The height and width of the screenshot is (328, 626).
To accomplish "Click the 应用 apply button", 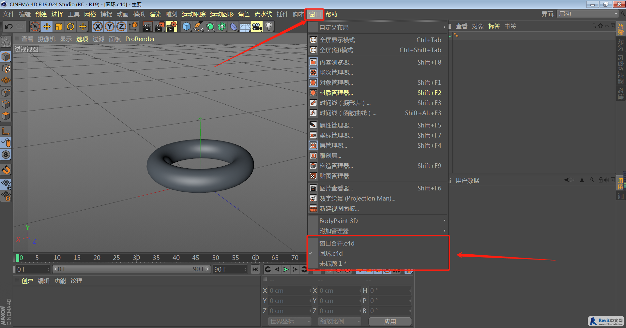I will (390, 321).
